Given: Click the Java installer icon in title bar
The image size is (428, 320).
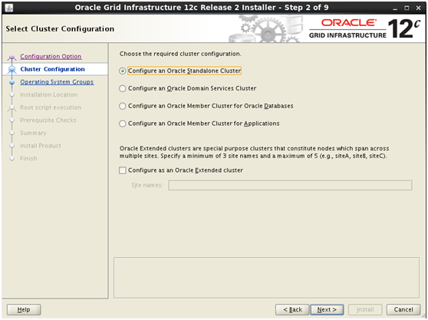Looking at the screenshot, I should (8, 8).
